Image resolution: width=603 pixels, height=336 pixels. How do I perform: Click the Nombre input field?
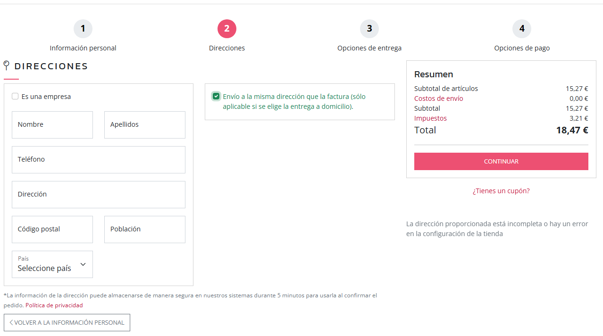point(52,125)
